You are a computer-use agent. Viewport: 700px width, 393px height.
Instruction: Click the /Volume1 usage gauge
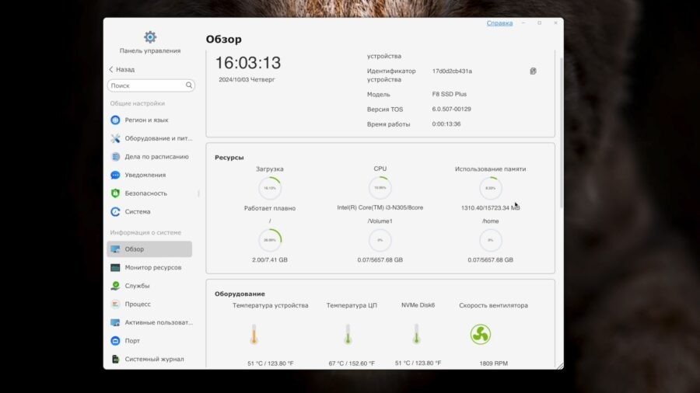[380, 240]
